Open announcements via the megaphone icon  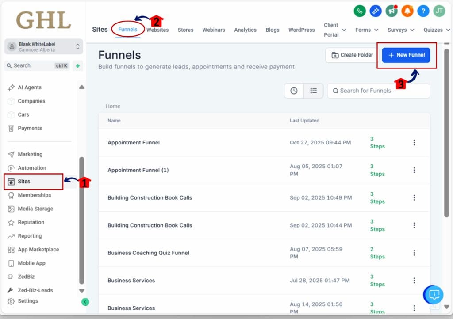coord(392,11)
